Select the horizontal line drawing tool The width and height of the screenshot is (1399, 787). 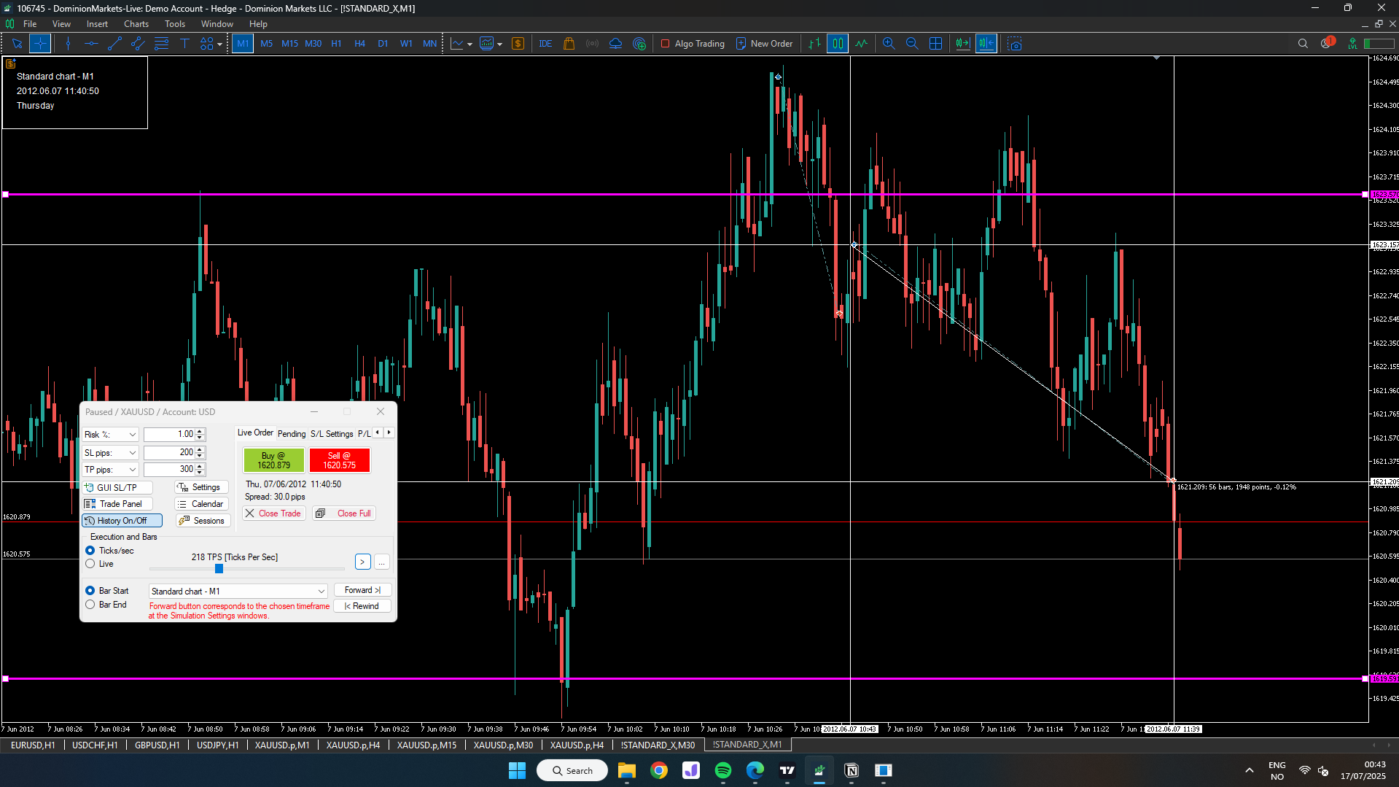[91, 44]
